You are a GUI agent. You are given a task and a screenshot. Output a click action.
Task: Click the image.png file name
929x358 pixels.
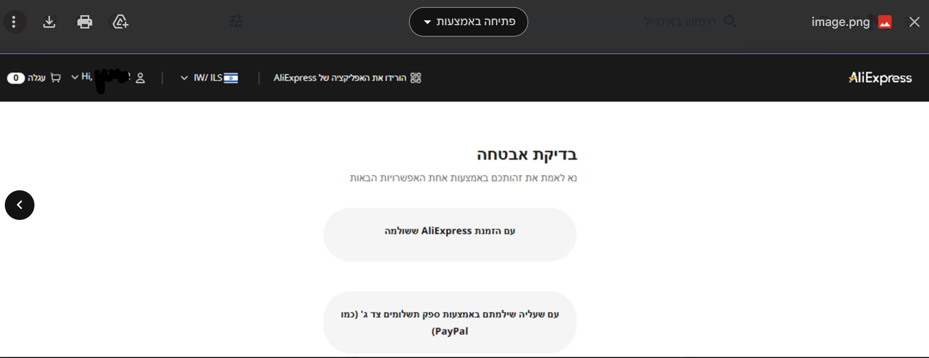[x=840, y=22]
